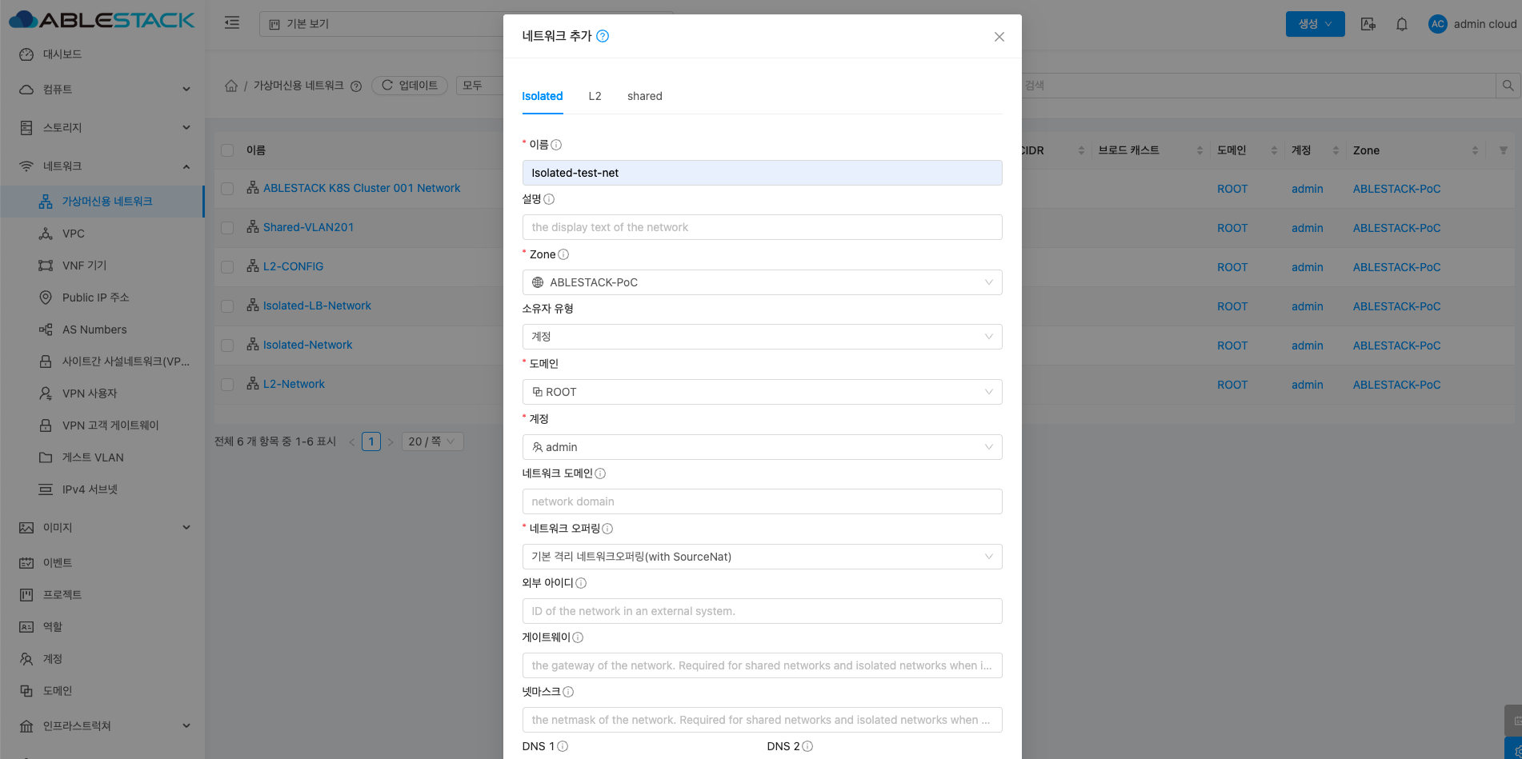Open help icon next to 네트워크 추가 title
Screen dimensions: 1522x759
(x=603, y=36)
